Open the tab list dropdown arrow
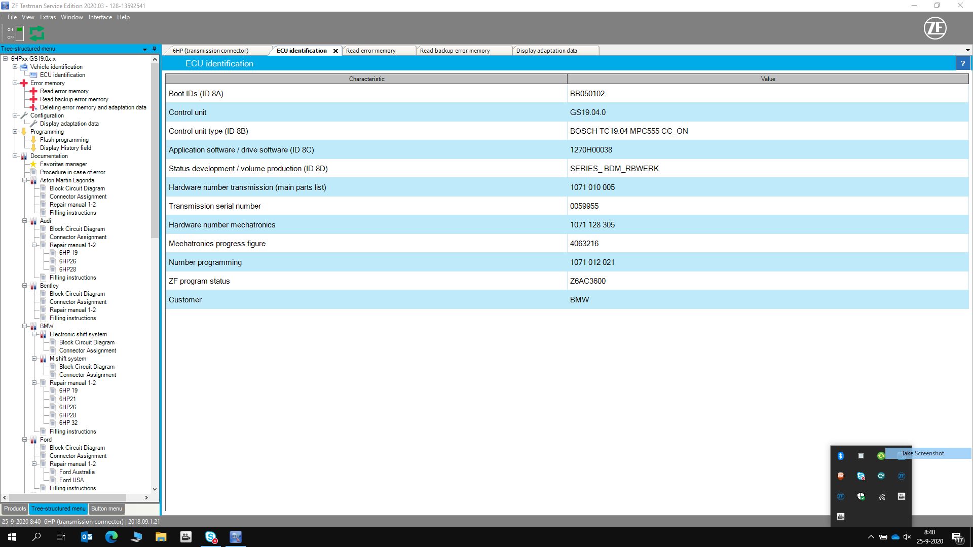The height and width of the screenshot is (547, 973). click(967, 50)
